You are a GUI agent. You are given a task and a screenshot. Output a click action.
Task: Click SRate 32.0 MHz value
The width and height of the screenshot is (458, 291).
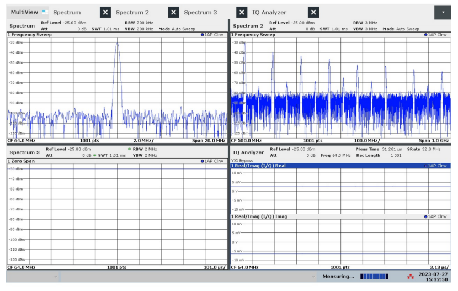coord(424,149)
